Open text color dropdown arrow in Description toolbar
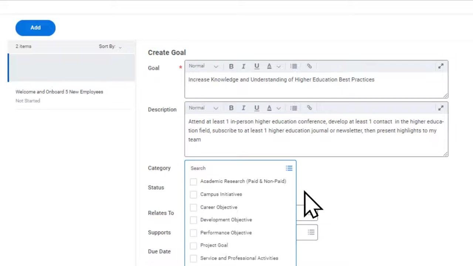Viewport: 473px width, 266px height. (x=279, y=108)
